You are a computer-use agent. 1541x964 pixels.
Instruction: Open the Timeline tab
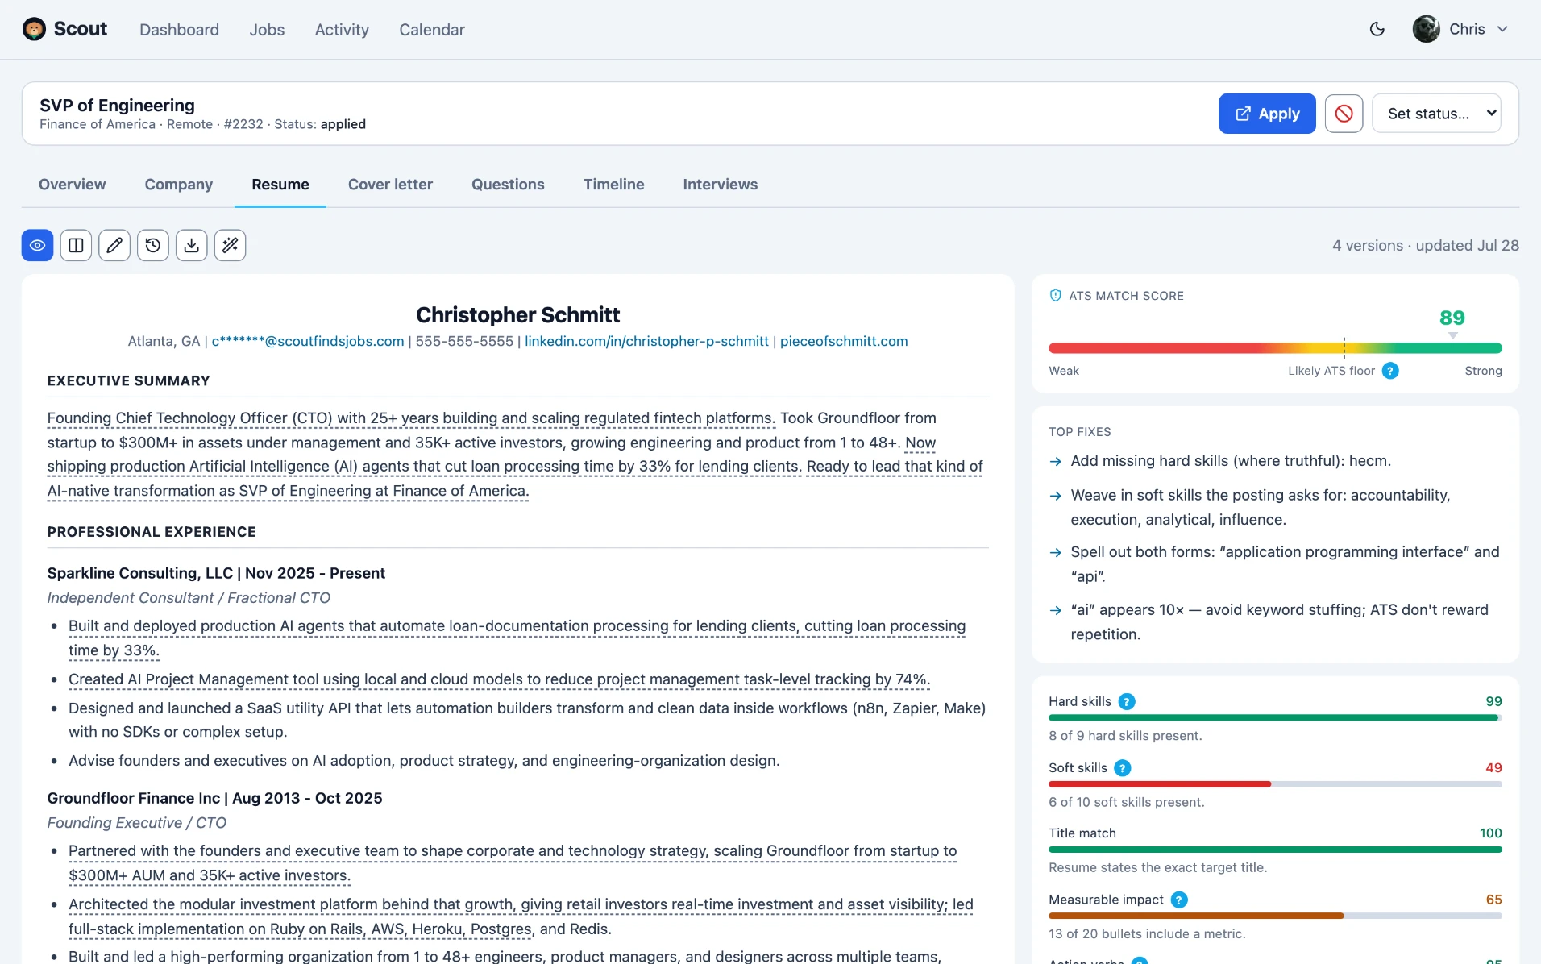613,185
